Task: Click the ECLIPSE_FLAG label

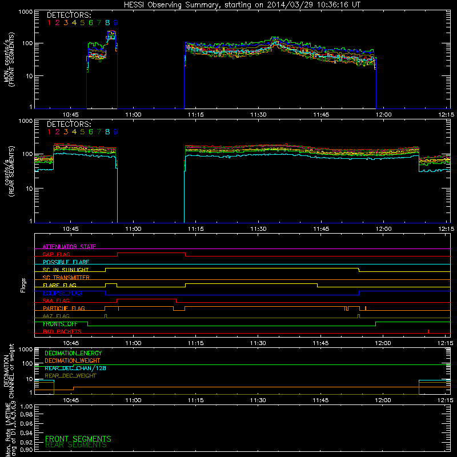Action: (x=62, y=293)
